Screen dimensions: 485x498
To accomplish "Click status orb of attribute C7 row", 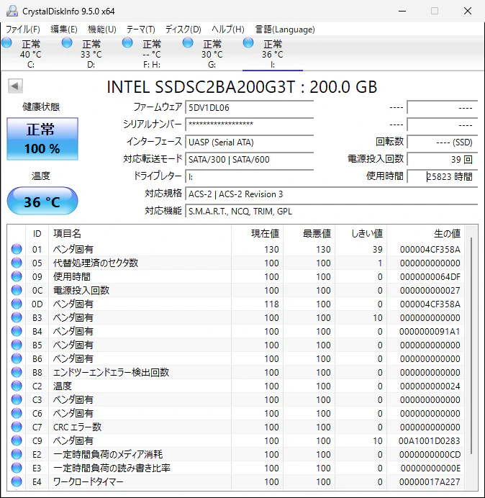I will pos(17,427).
